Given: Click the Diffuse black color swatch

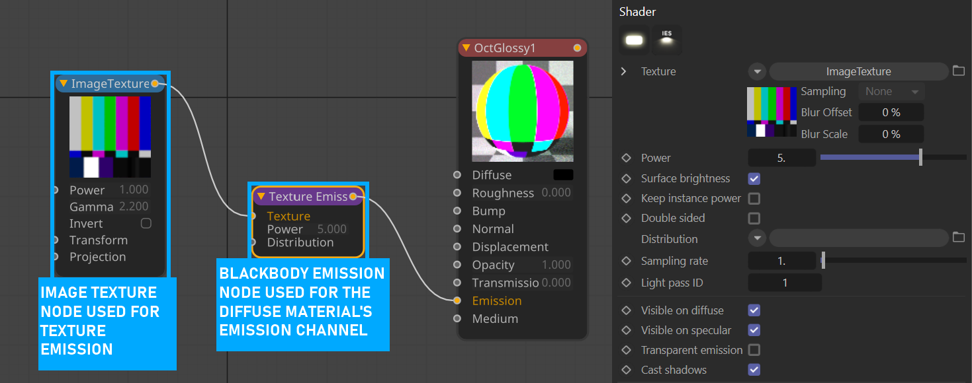Looking at the screenshot, I should (x=563, y=175).
